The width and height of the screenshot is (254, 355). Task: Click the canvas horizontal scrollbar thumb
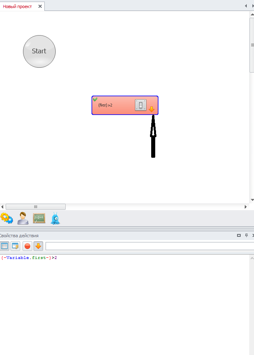(x=36, y=207)
